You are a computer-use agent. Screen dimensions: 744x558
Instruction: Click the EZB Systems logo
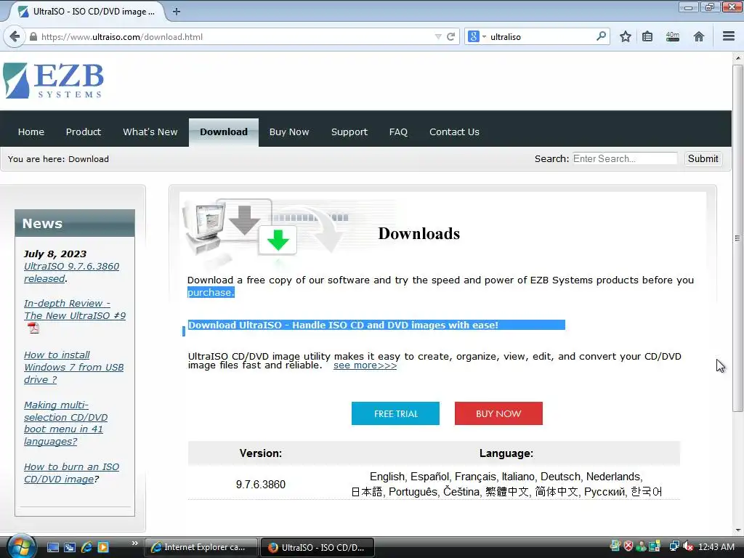tap(53, 81)
